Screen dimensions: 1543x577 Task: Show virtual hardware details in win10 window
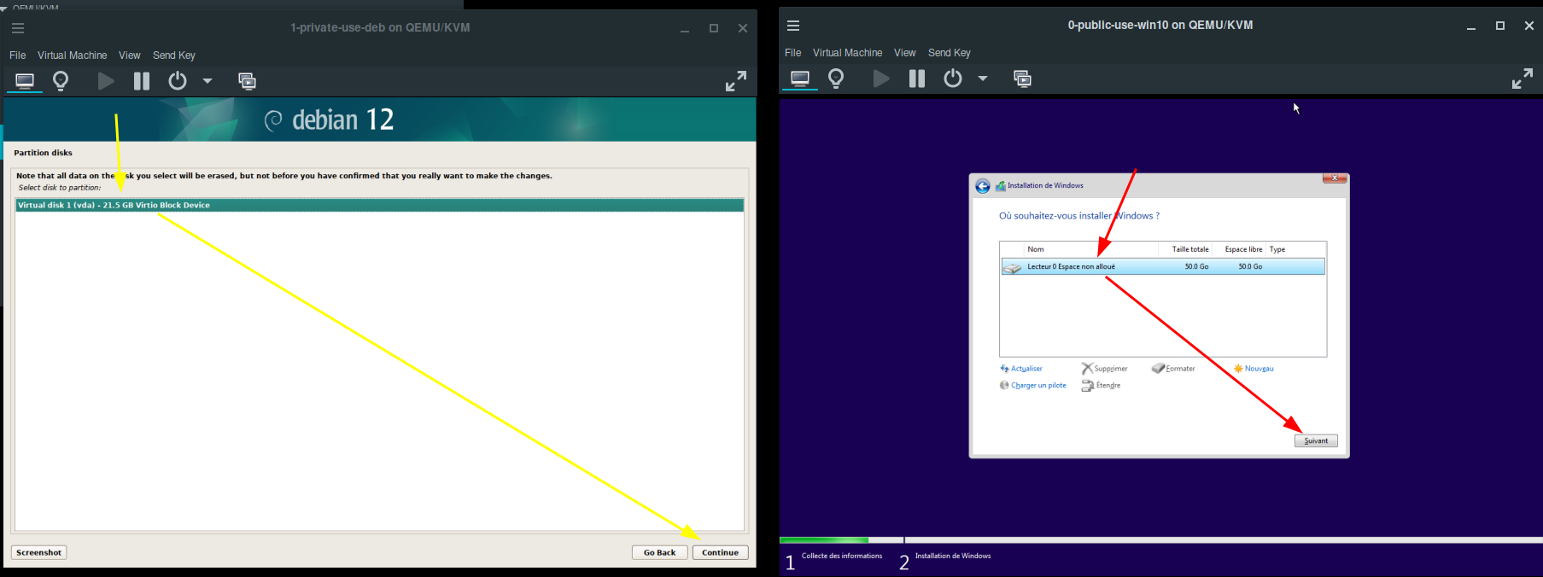(836, 79)
